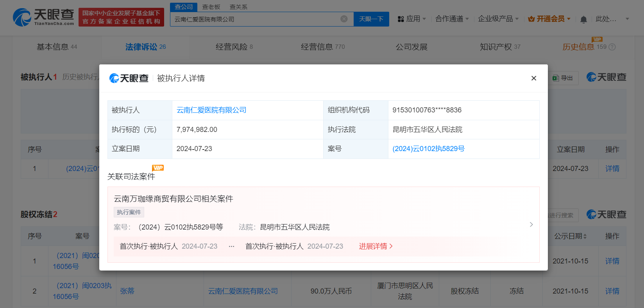Open the 云南仁爱医院有限公司 link in dialog
The height and width of the screenshot is (308, 644).
click(211, 110)
